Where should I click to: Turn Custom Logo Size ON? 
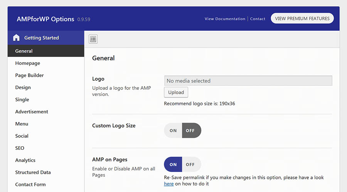(x=173, y=131)
